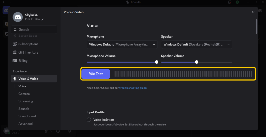This screenshot has height=137, width=266.
Task: Click the Experience section label
Action: click(20, 71)
